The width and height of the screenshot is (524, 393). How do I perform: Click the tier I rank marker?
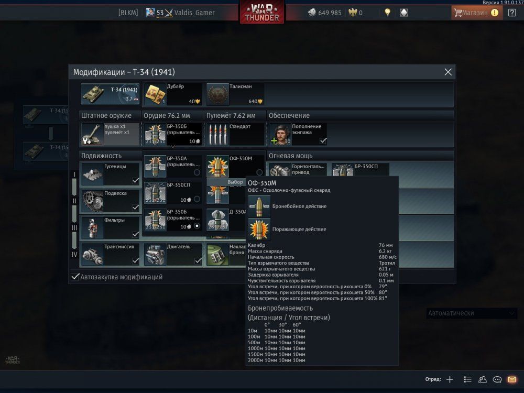pos(74,174)
